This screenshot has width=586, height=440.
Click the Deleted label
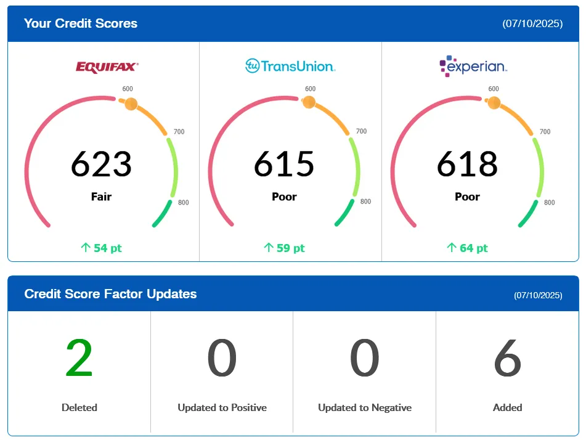pos(79,407)
